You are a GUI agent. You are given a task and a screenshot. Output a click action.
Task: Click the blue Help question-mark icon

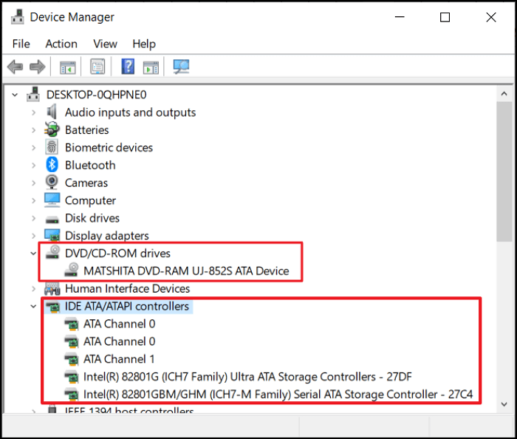[128, 67]
